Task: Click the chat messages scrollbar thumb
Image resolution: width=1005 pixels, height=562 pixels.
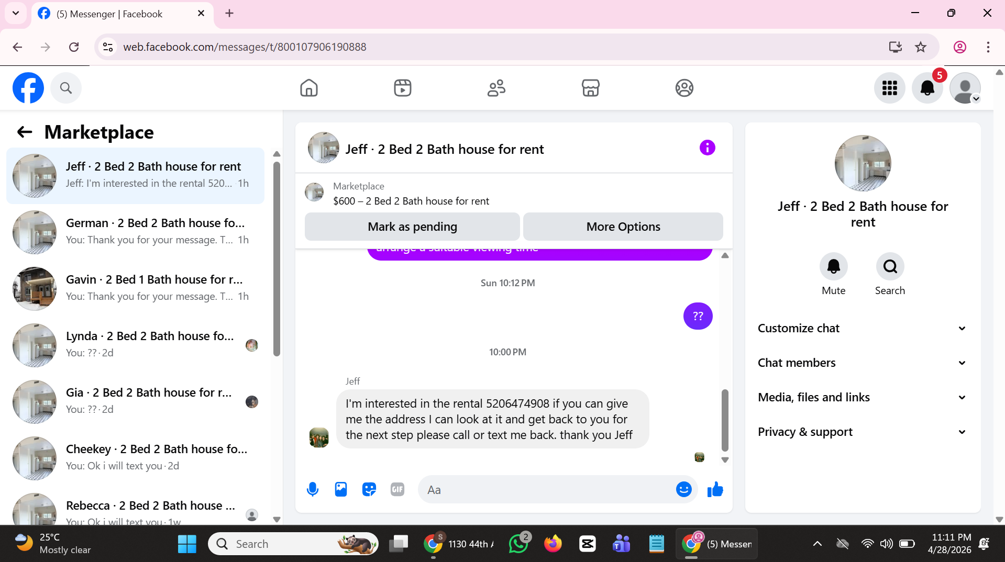Action: tap(725, 420)
